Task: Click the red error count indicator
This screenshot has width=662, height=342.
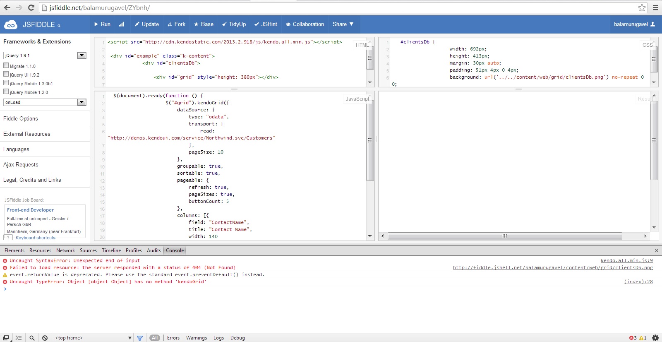Action: 633,338
